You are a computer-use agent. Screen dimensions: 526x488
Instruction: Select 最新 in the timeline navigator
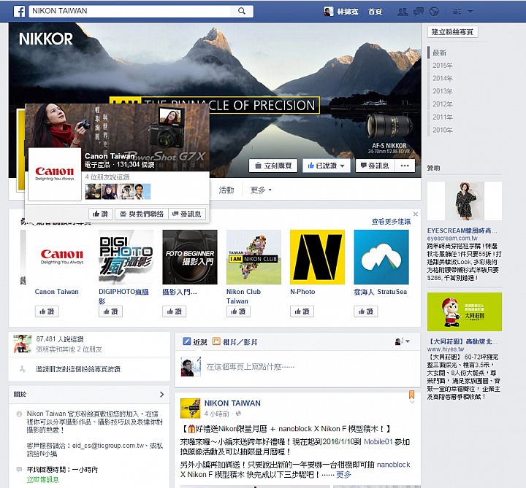pos(440,53)
